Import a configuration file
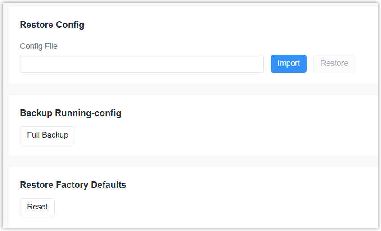The image size is (381, 231). pyautogui.click(x=288, y=64)
